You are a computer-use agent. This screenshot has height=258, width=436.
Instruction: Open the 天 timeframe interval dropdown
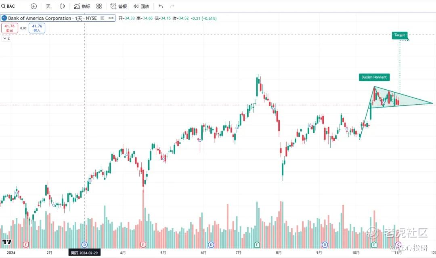tap(48, 6)
